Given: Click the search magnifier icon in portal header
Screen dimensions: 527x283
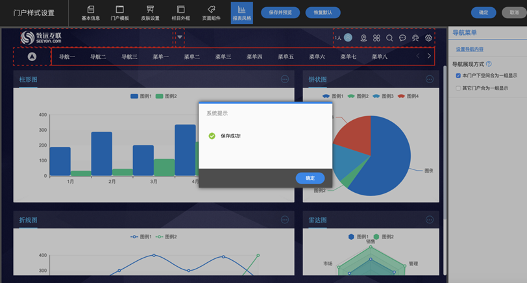Looking at the screenshot, I should pos(389,38).
